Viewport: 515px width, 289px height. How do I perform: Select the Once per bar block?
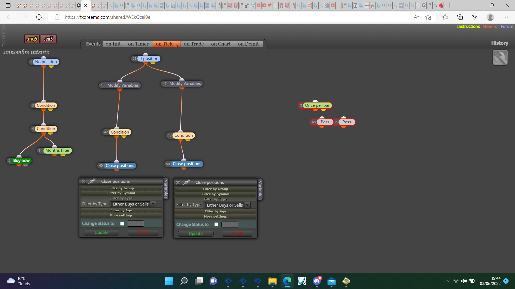[317, 105]
